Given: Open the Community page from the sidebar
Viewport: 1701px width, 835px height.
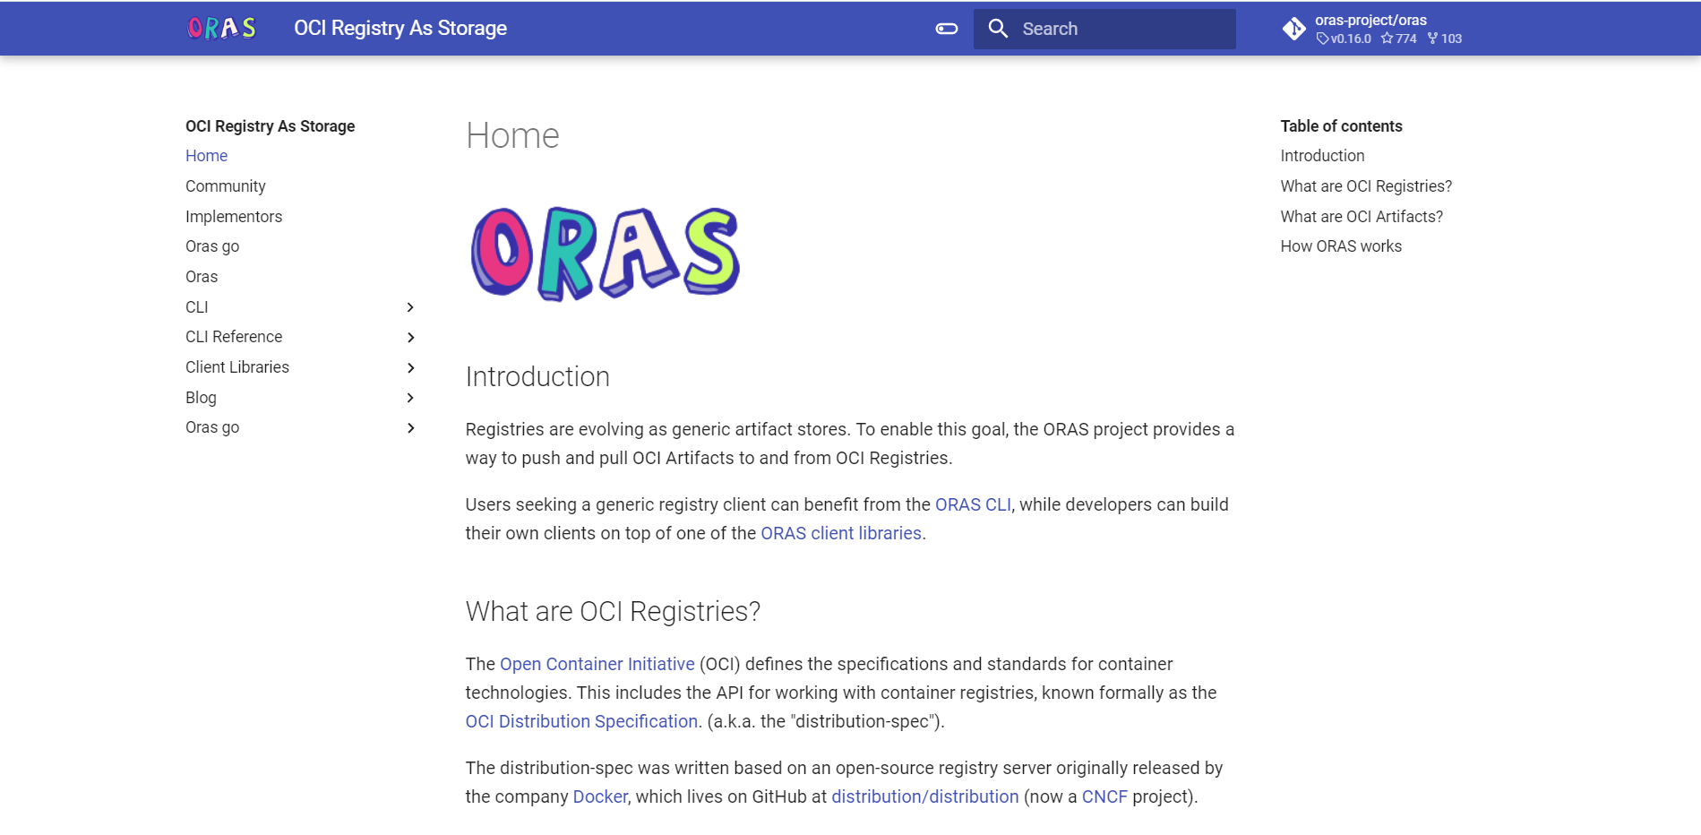Looking at the screenshot, I should coord(225,186).
